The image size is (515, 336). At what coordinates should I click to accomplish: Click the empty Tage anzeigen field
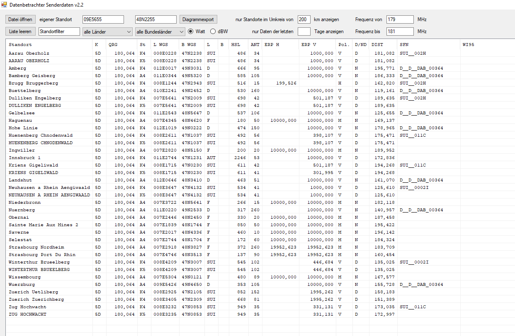(x=304, y=31)
